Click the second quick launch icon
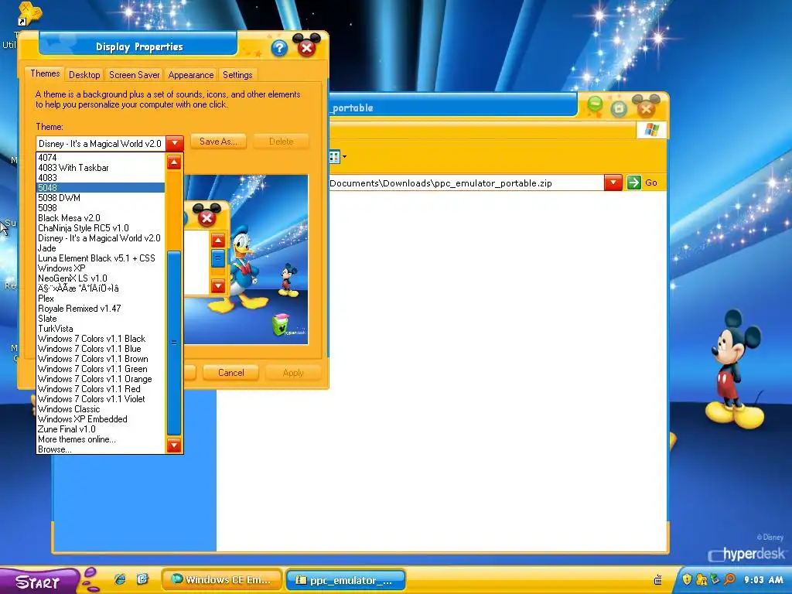 142,579
